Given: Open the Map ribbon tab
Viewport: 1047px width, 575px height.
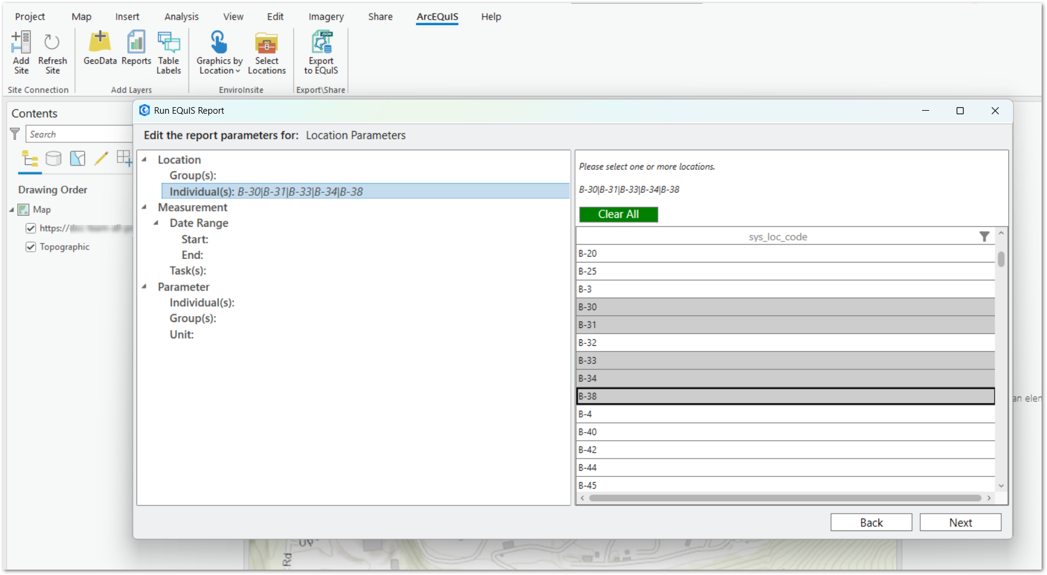Looking at the screenshot, I should (x=81, y=17).
